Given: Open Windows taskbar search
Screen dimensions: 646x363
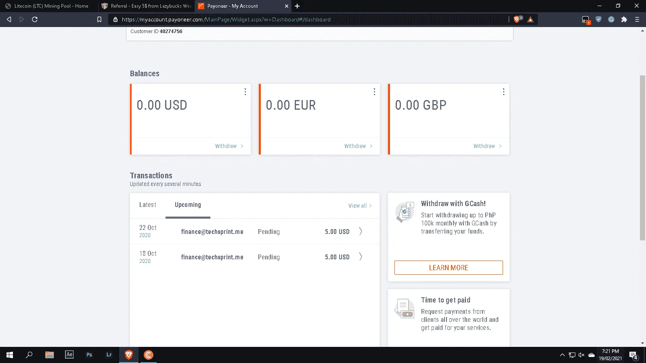Looking at the screenshot, I should [29, 355].
